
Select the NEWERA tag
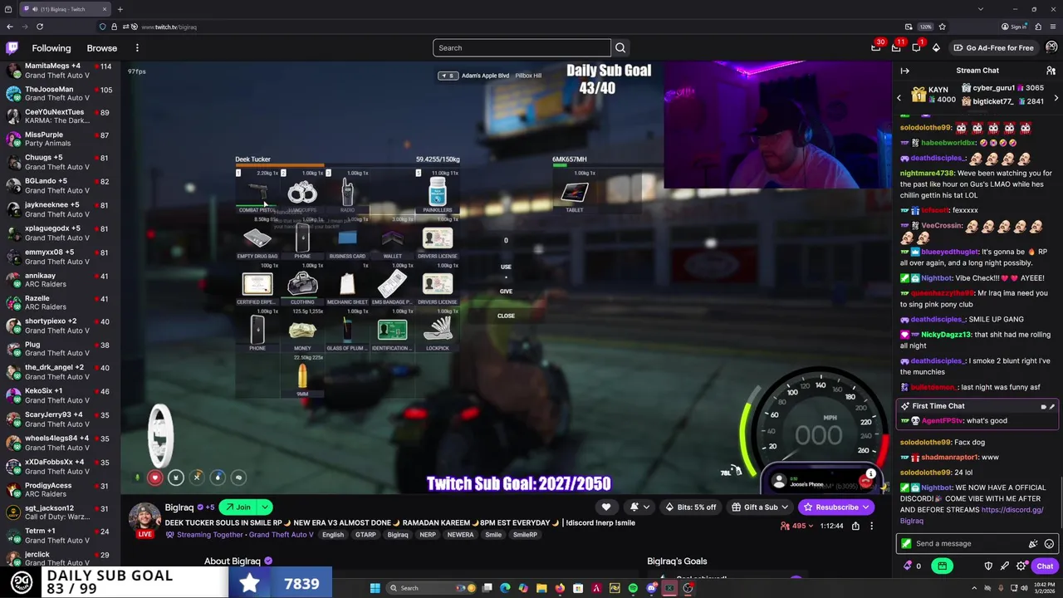[460, 535]
